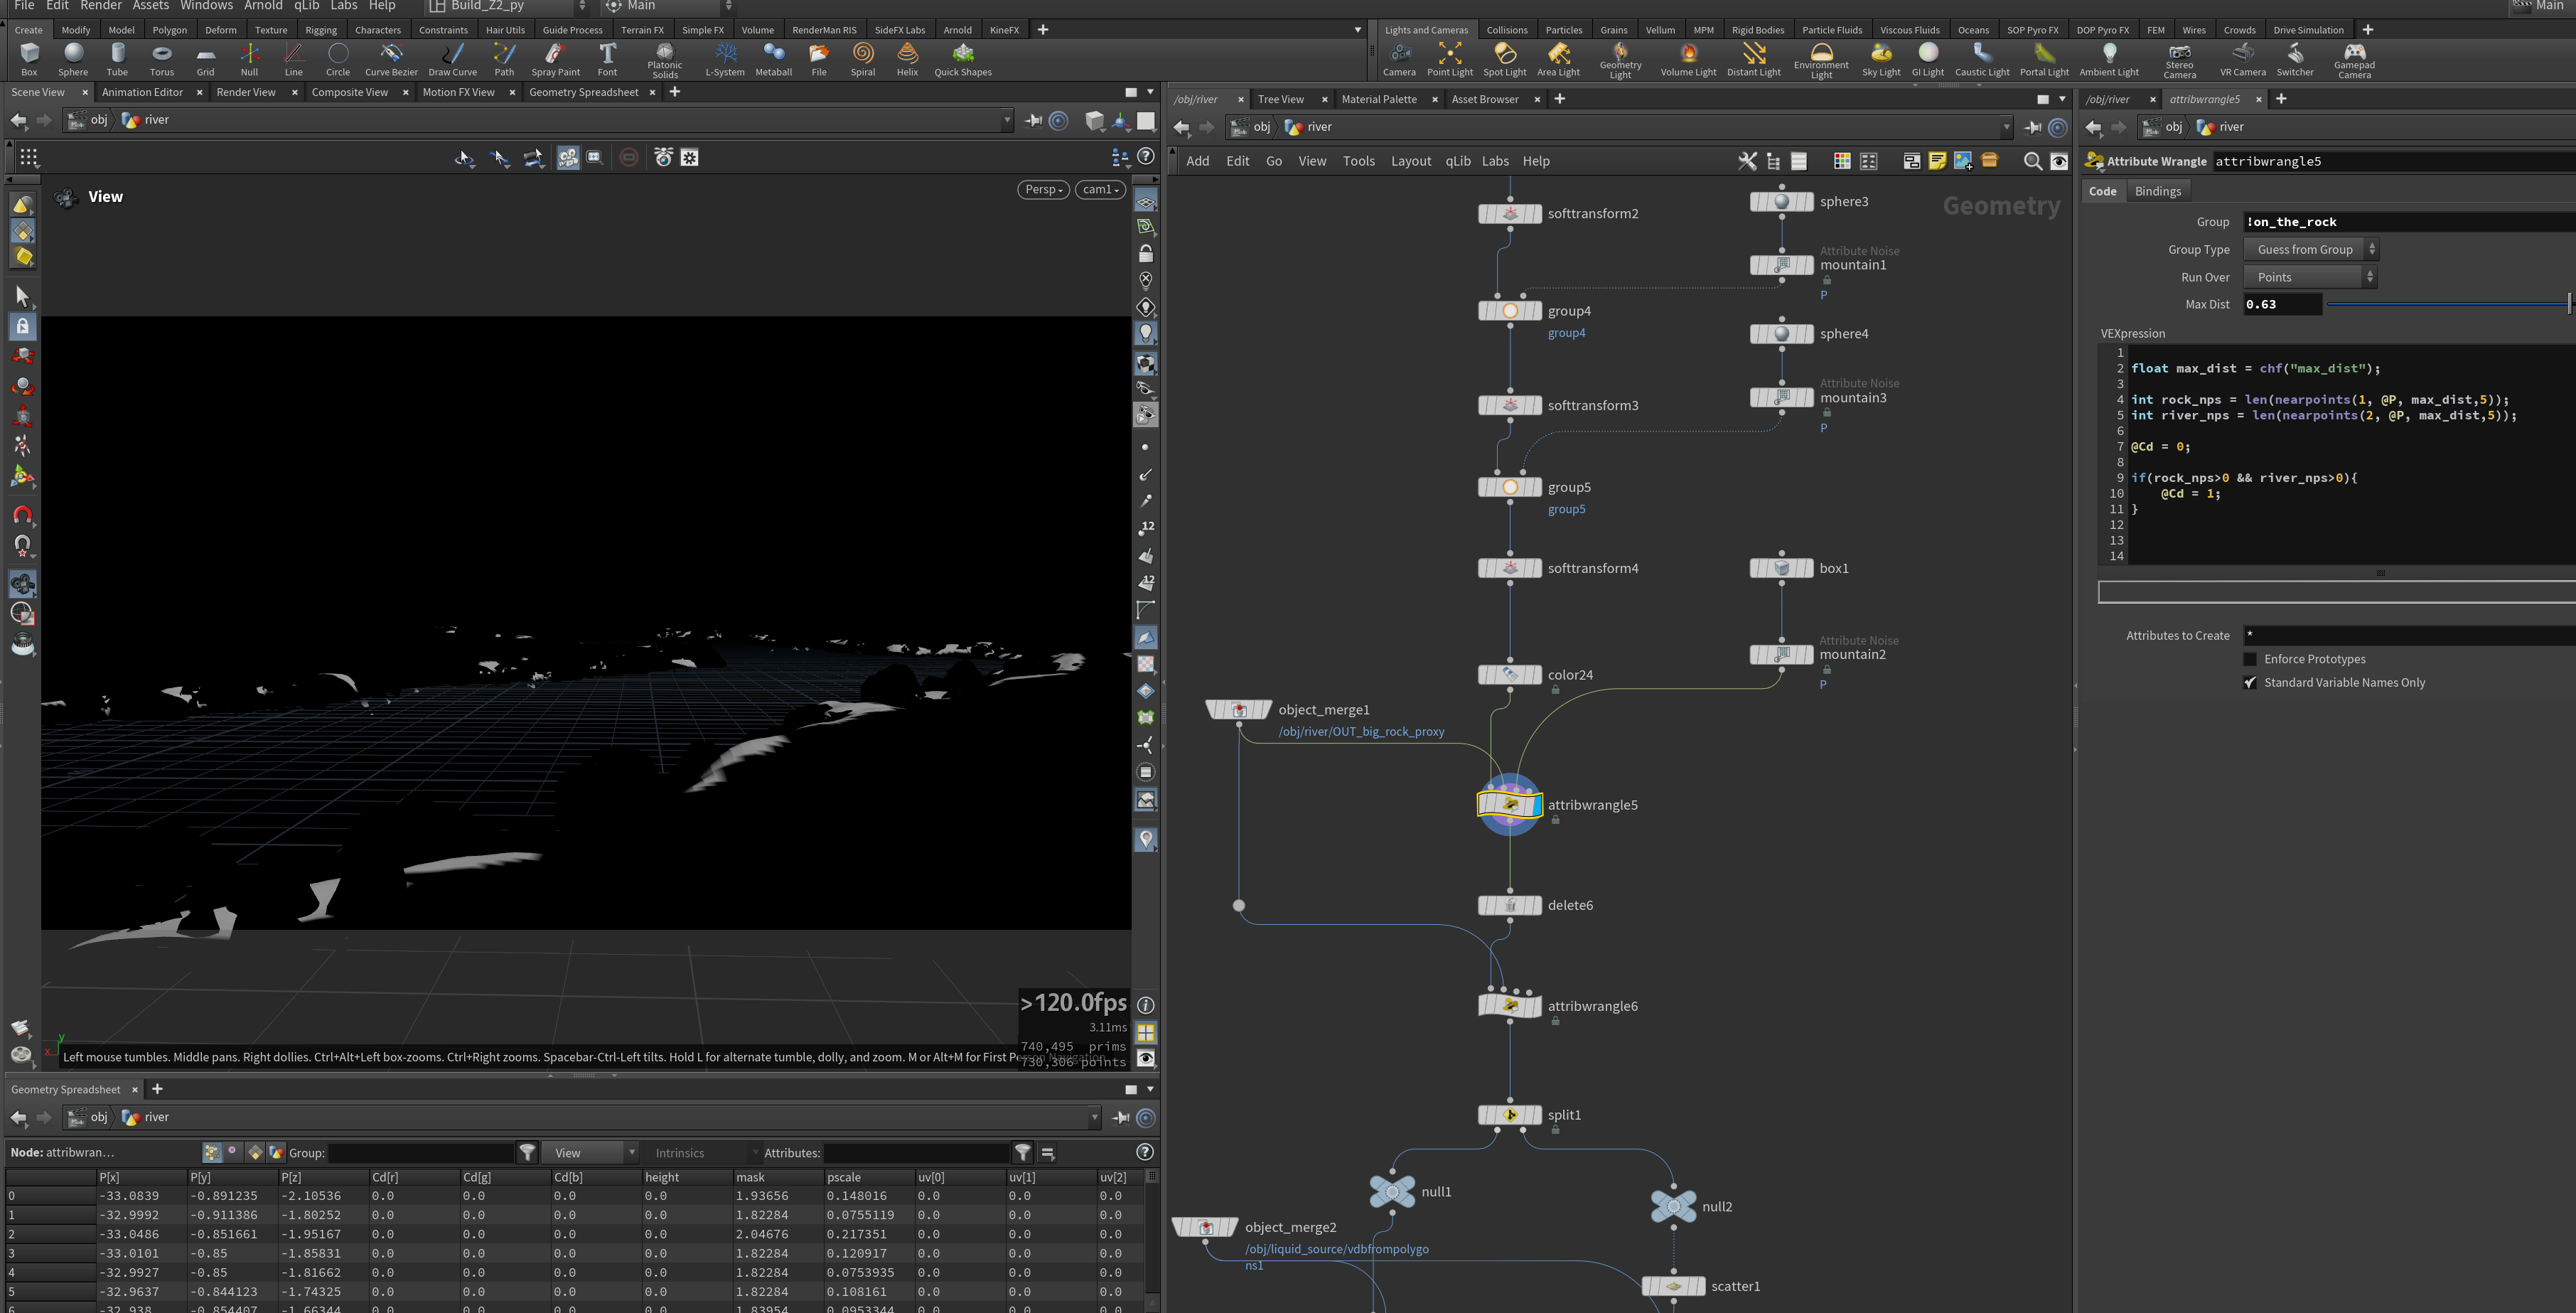Screen dimensions: 2576x1313
Task: Click the split1 node icon
Action: click(x=1509, y=1115)
